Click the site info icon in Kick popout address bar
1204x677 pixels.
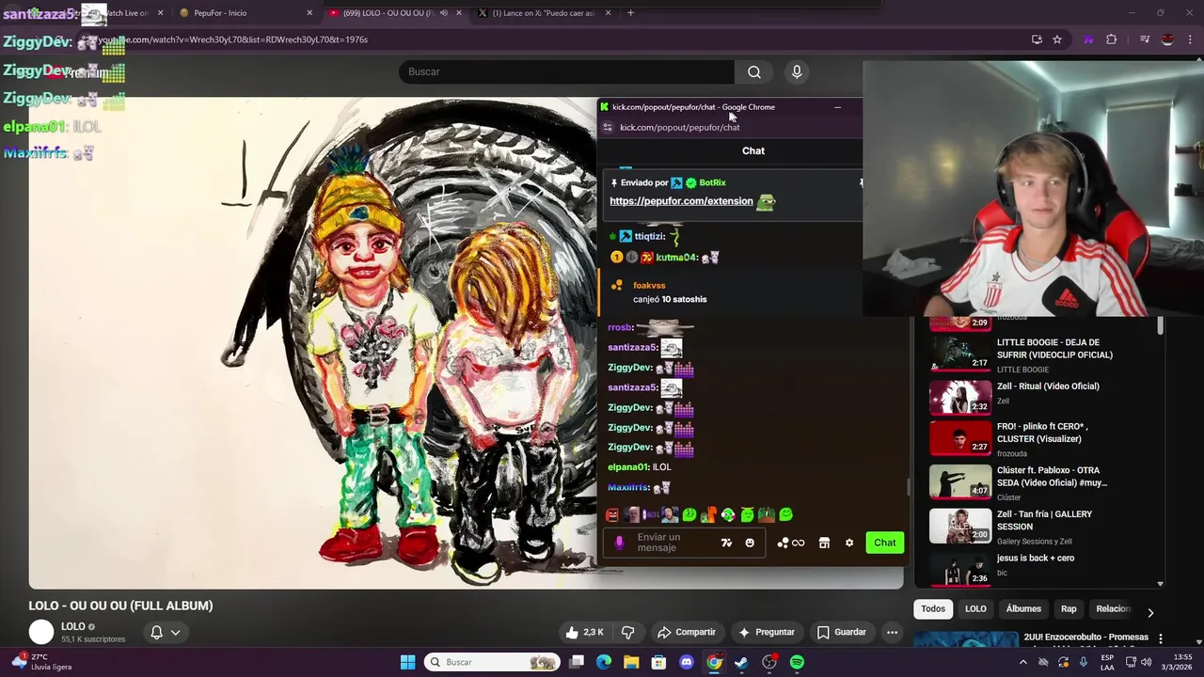pos(608,127)
